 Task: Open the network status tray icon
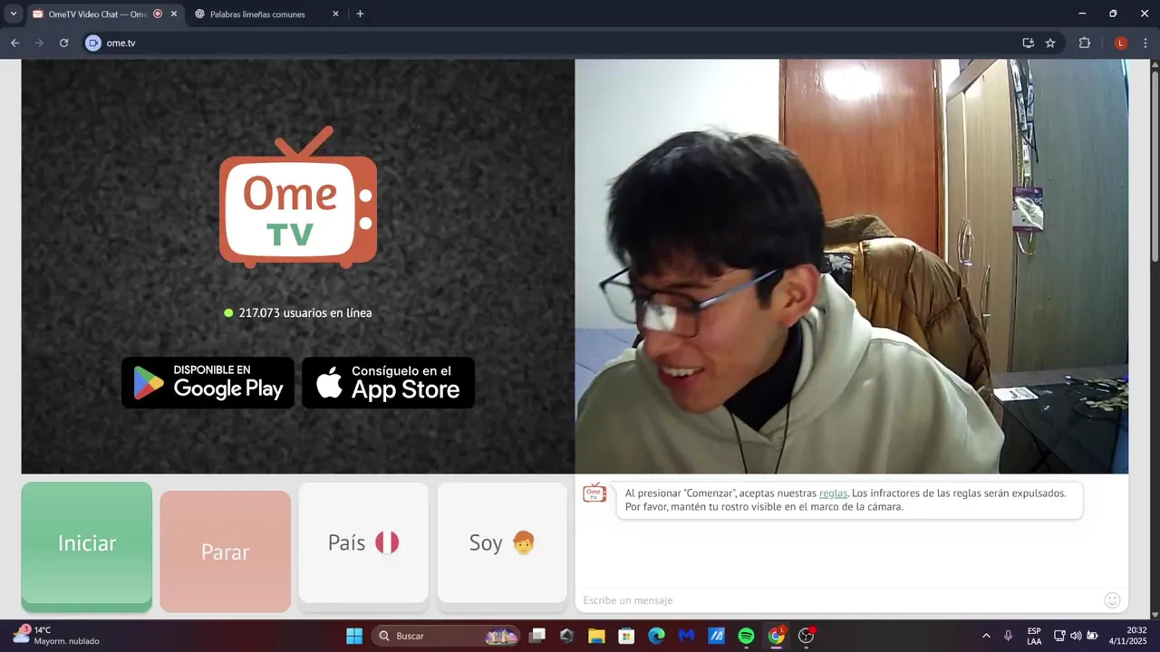click(1059, 636)
